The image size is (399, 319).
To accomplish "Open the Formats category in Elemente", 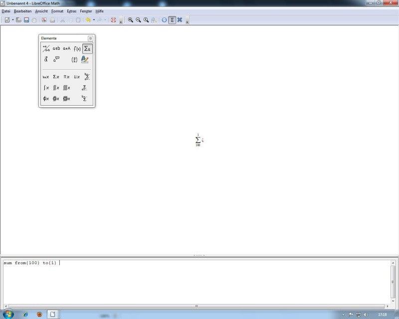I will pyautogui.click(x=85, y=59).
